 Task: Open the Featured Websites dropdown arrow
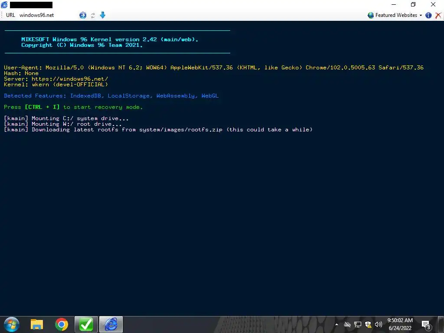[x=421, y=15]
